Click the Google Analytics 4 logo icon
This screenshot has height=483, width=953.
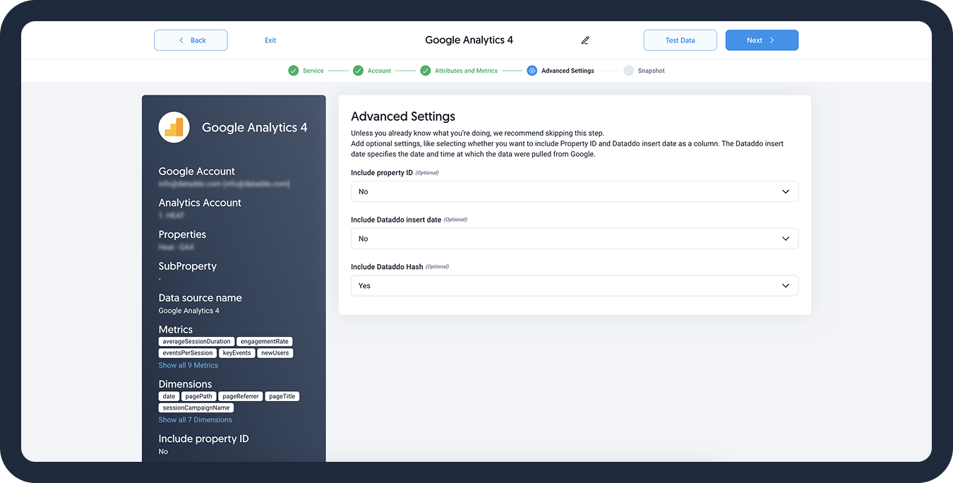[x=174, y=127]
